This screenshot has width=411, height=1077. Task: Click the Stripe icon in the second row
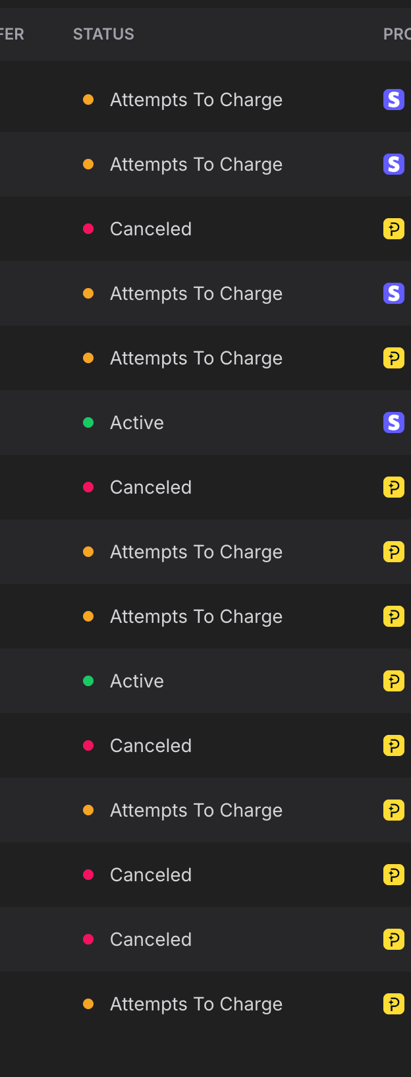(394, 164)
